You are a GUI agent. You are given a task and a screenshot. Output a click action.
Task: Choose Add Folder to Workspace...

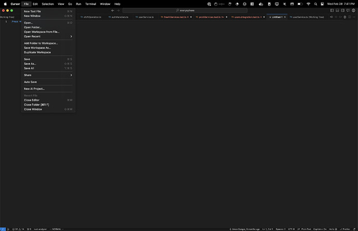(x=48, y=43)
